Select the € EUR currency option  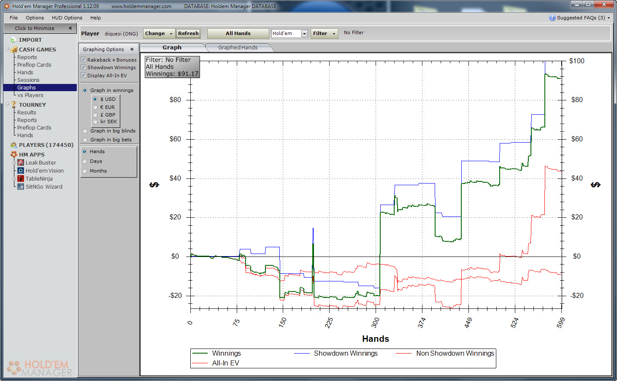pos(95,107)
